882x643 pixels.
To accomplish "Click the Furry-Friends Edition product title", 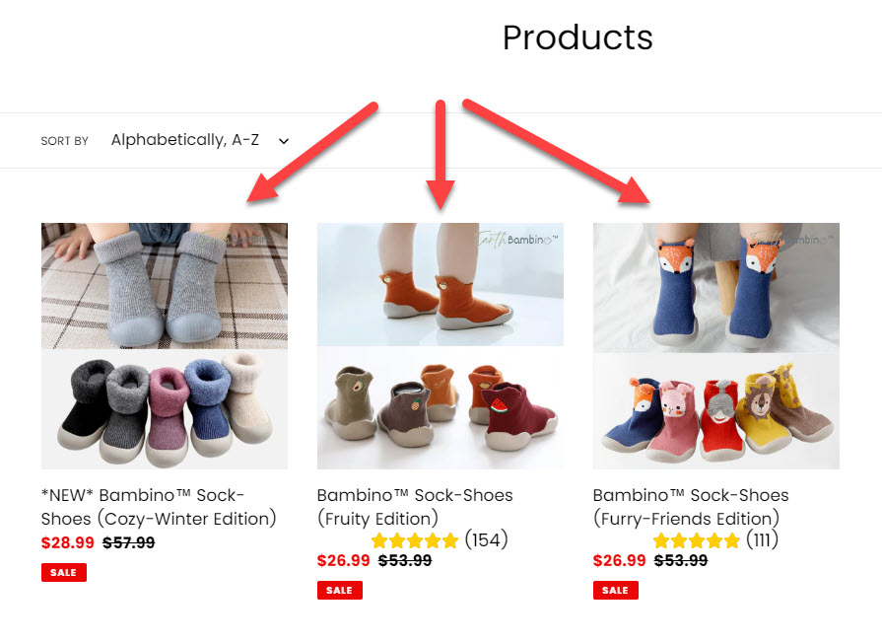I will [x=691, y=507].
